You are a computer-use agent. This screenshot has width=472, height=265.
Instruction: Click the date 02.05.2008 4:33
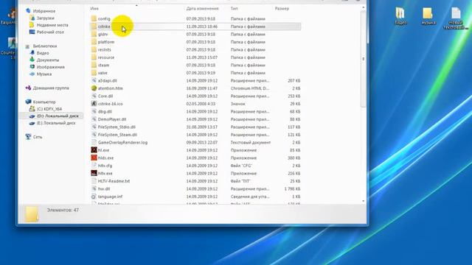click(201, 104)
